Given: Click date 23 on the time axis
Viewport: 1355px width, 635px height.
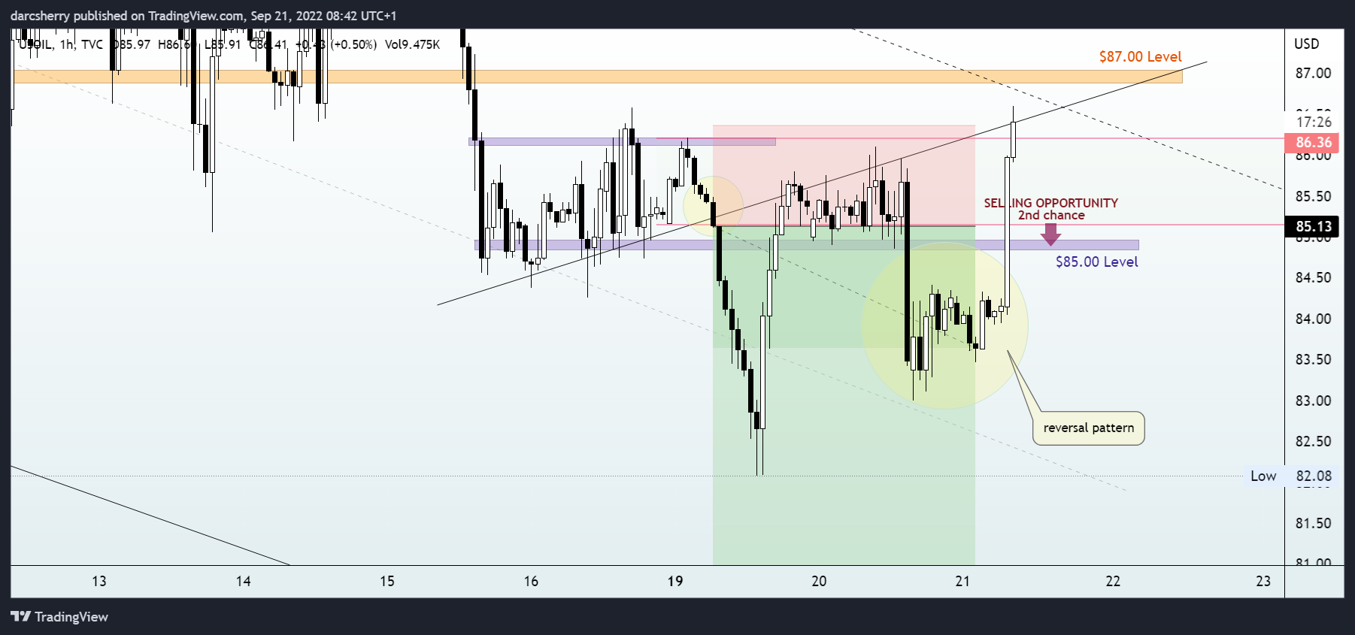Looking at the screenshot, I should click(x=1263, y=582).
